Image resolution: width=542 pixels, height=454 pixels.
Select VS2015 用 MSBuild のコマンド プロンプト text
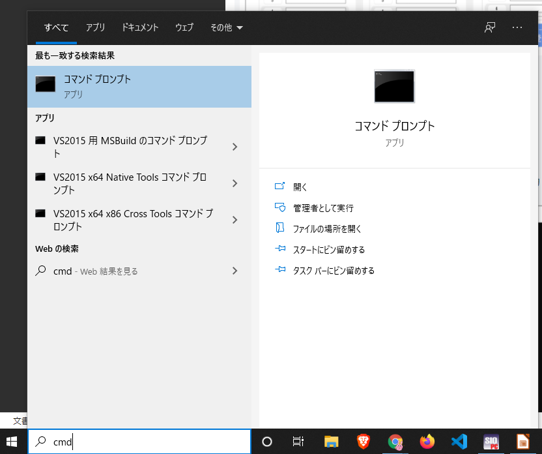(x=130, y=147)
